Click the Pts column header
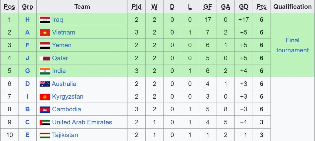Image resolution: width=315 pixels, height=141 pixels. (x=261, y=7)
